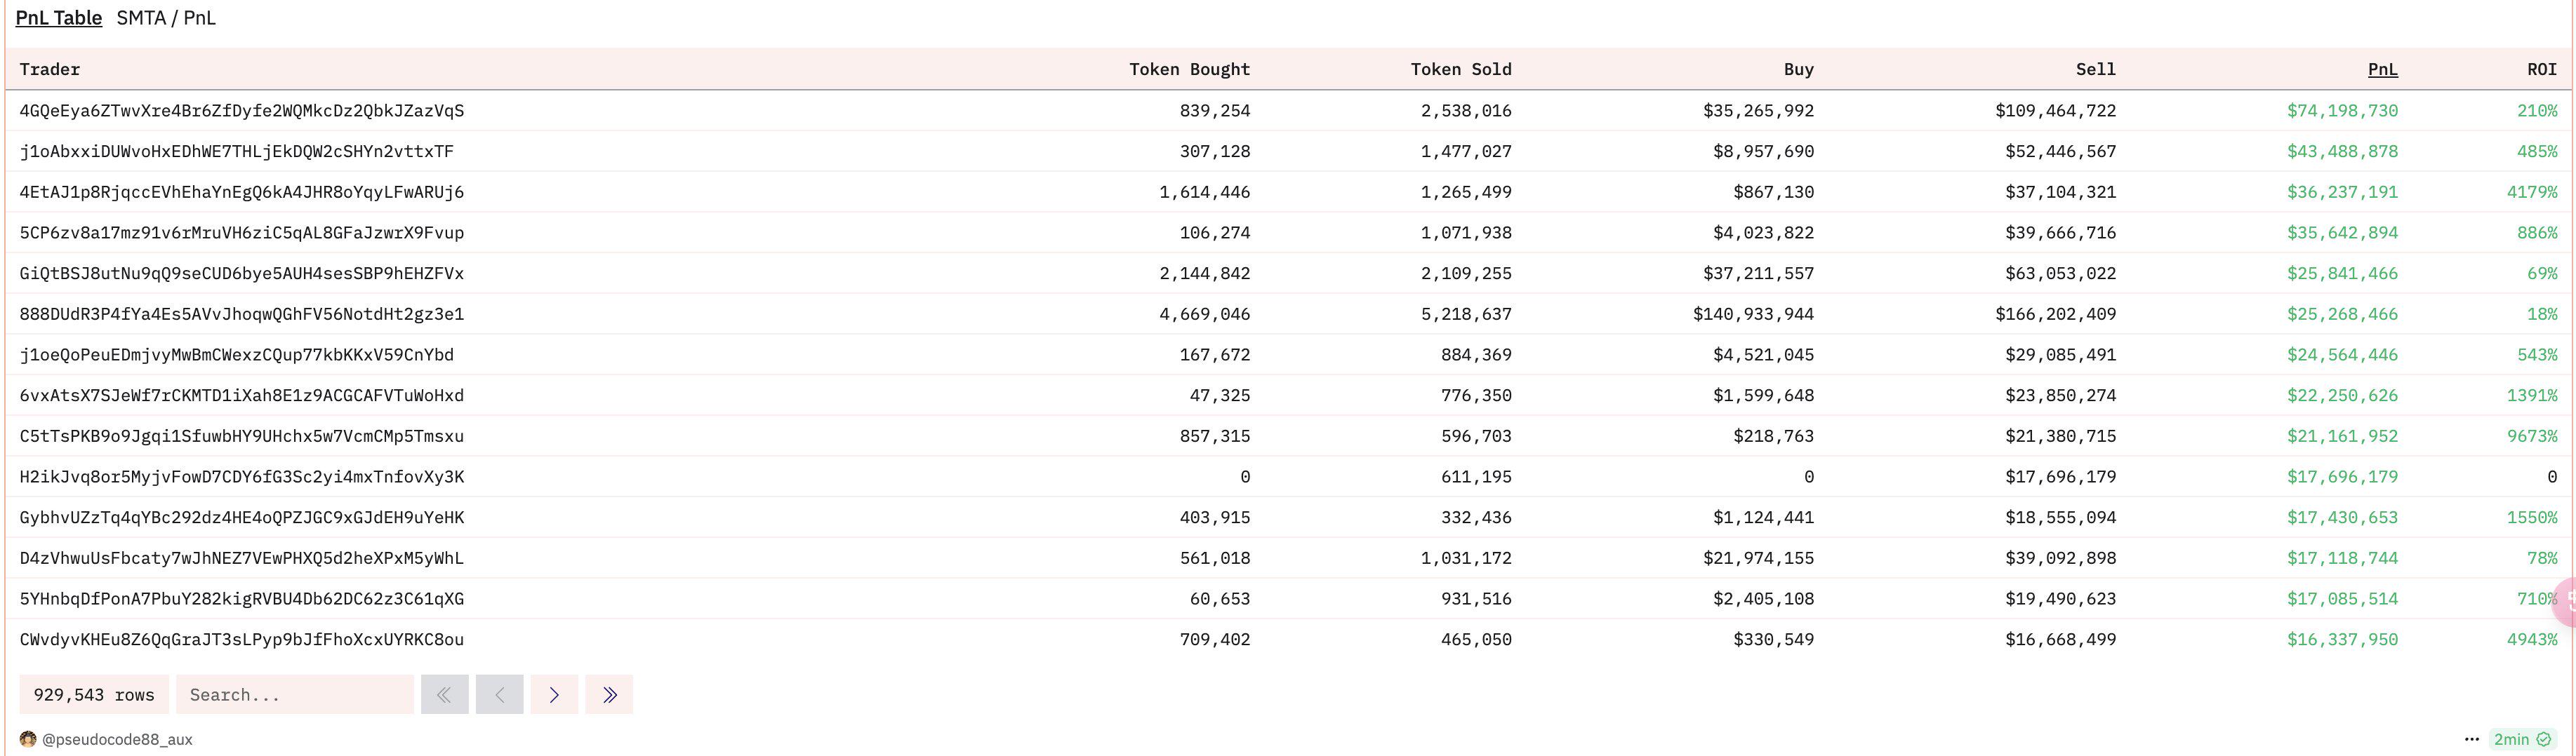2576x756 pixels.
Task: Click the 929,543 rows count label
Action: (x=94, y=694)
